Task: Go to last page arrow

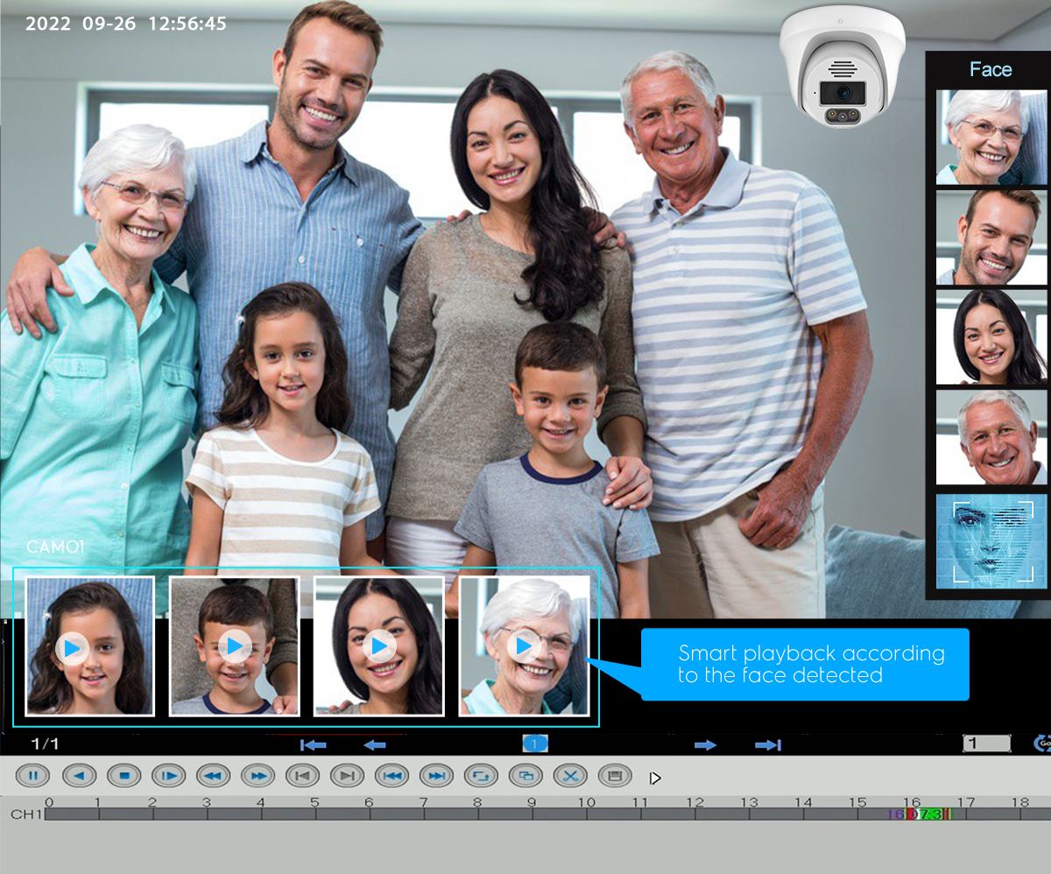Action: tap(768, 745)
